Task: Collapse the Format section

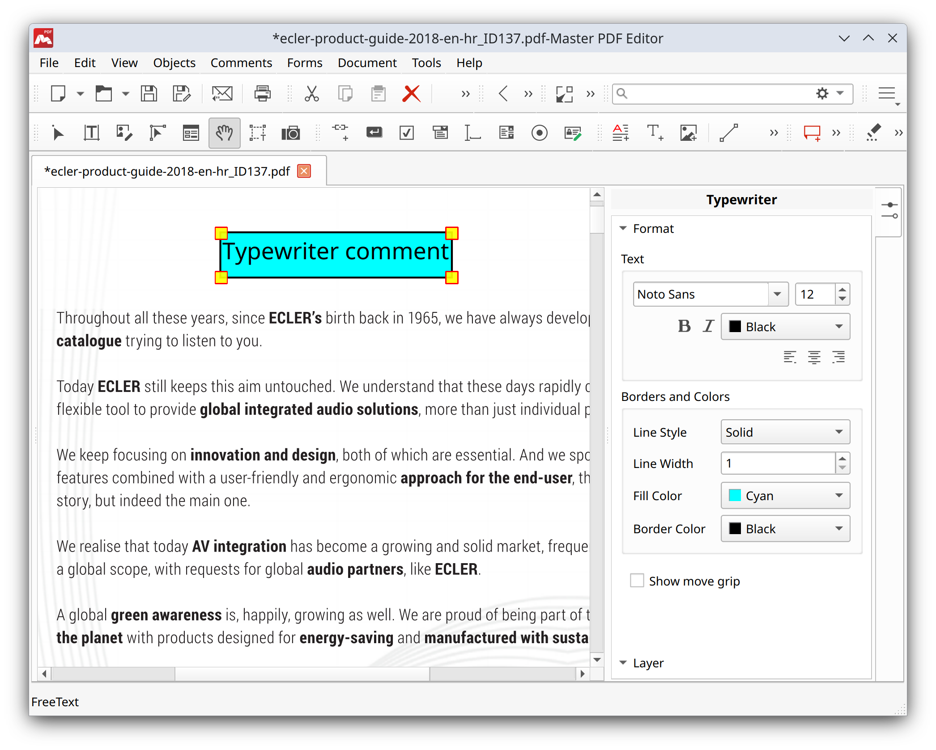Action: click(x=623, y=228)
